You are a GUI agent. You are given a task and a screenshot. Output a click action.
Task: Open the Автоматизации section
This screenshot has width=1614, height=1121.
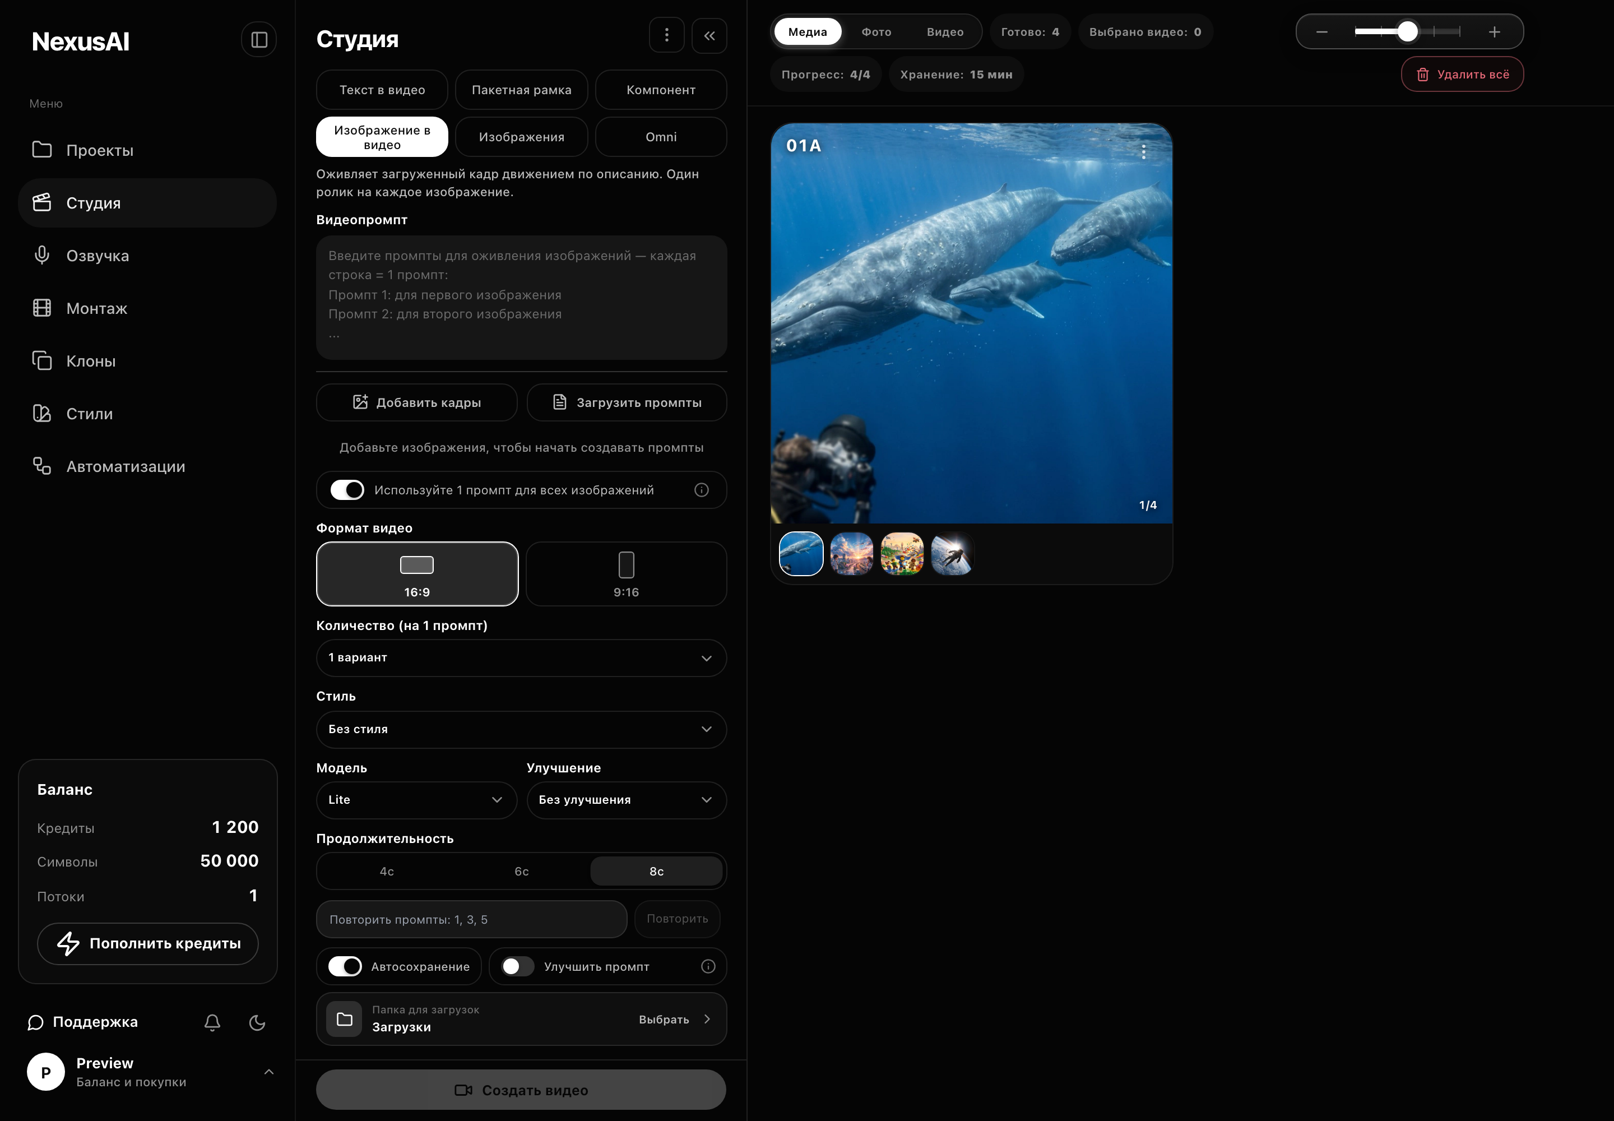(147, 466)
